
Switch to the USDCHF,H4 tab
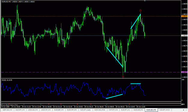pyautogui.click(x=46, y=110)
